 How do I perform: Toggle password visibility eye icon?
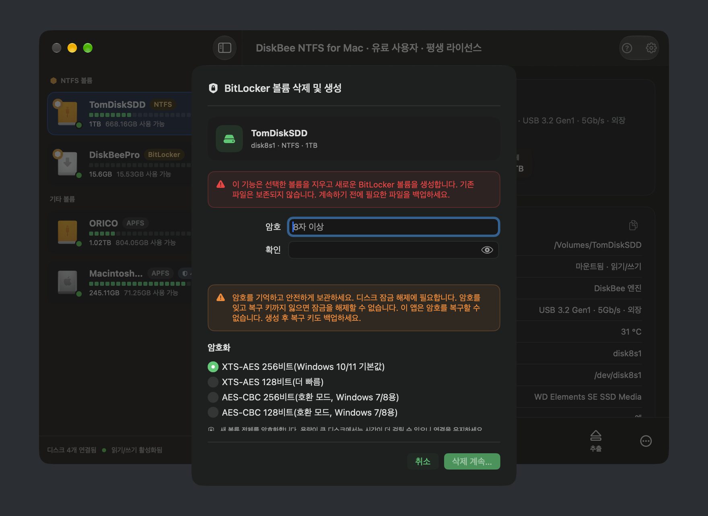487,250
